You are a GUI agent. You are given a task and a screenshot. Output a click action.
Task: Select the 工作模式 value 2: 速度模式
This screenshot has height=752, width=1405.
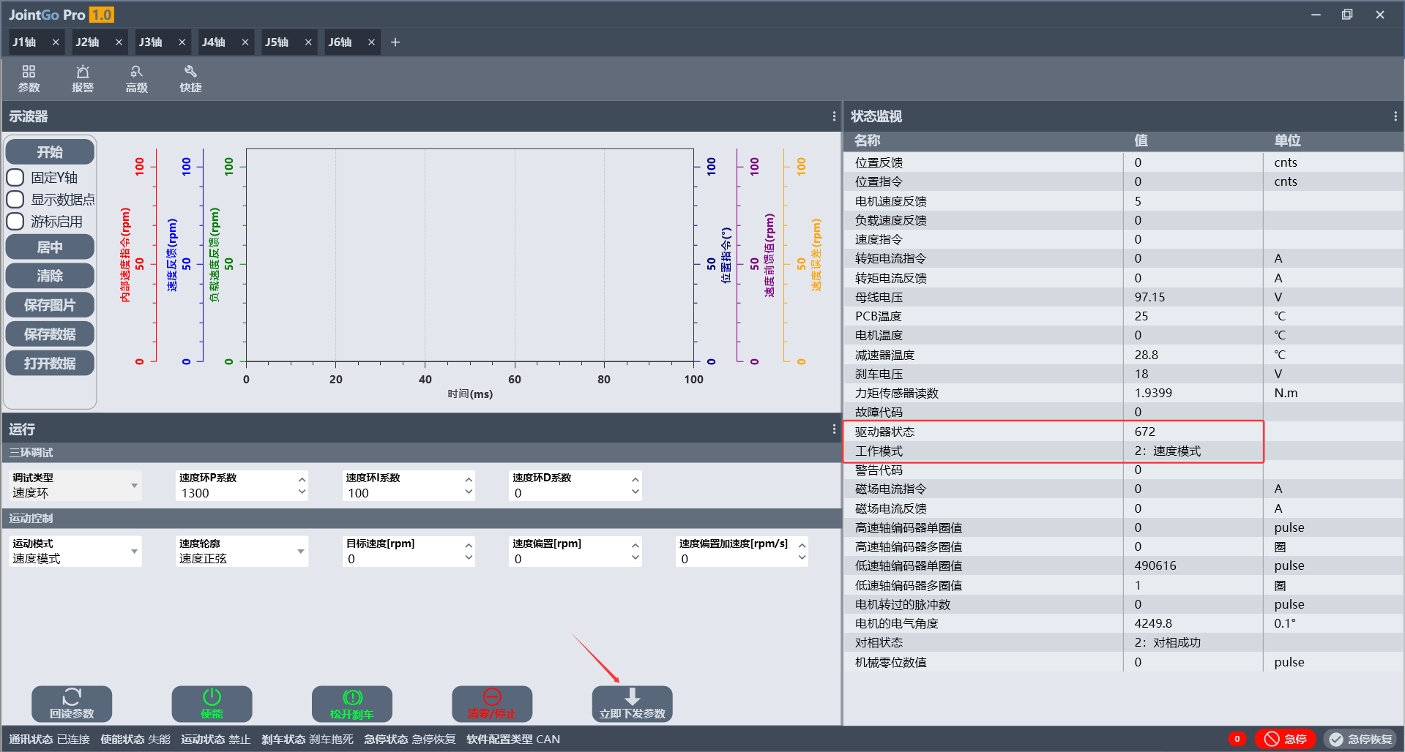pyautogui.click(x=1168, y=451)
